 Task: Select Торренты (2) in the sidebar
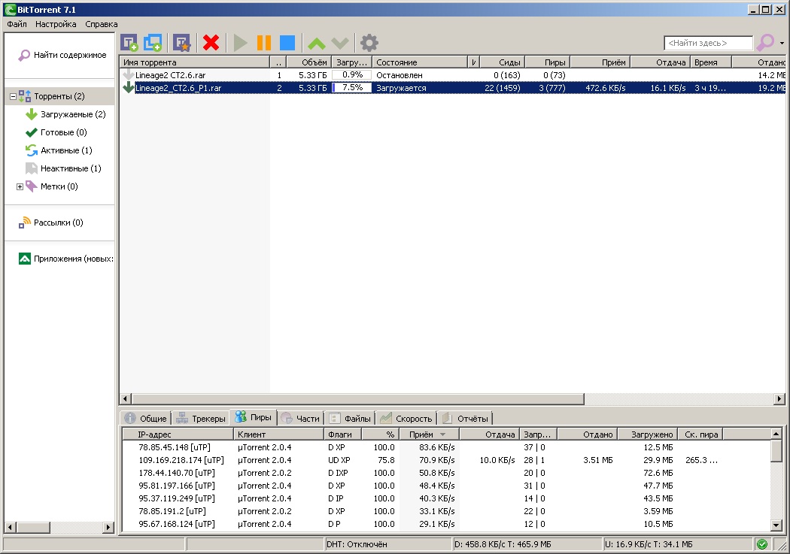[59, 96]
